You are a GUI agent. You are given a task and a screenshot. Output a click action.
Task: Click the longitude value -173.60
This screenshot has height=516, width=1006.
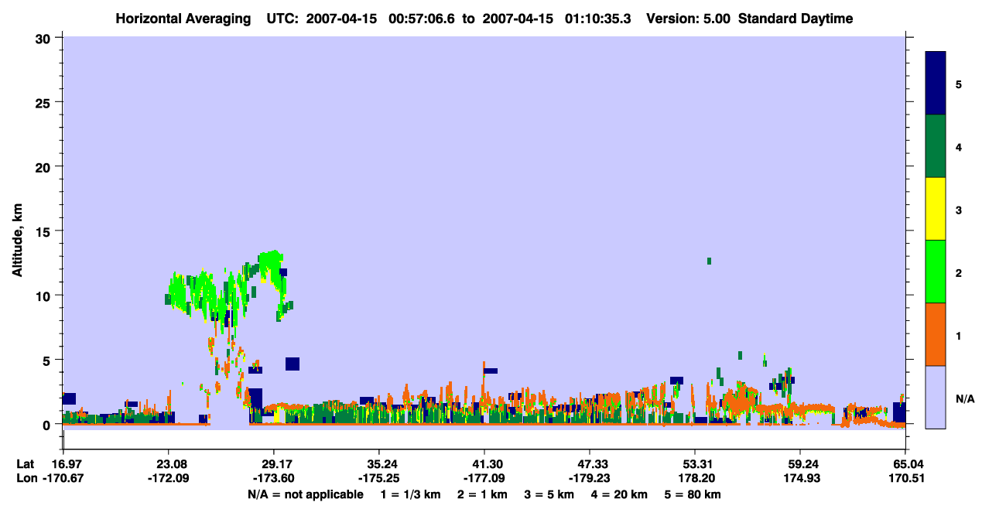coord(273,478)
